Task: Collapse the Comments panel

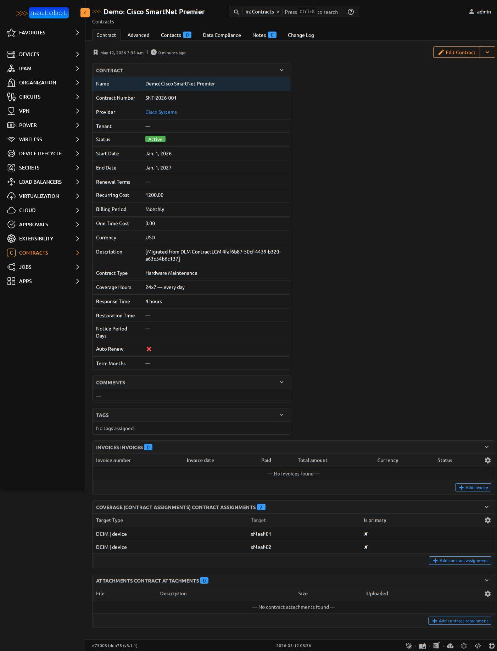Action: (x=282, y=382)
